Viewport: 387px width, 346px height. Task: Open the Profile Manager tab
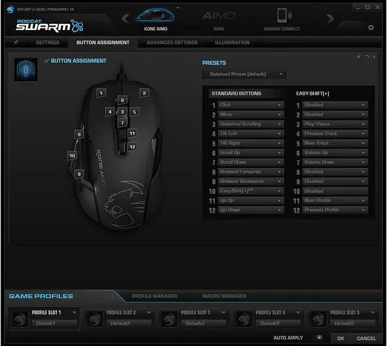coord(155,296)
